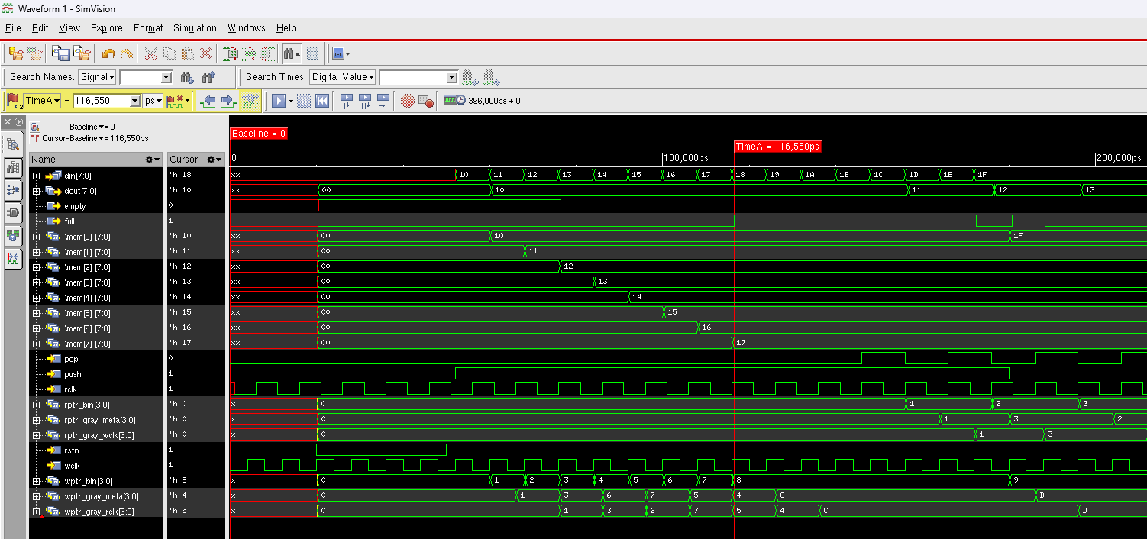The width and height of the screenshot is (1147, 539).
Task: Click the TimeA cursor flag icon
Action: (x=14, y=101)
